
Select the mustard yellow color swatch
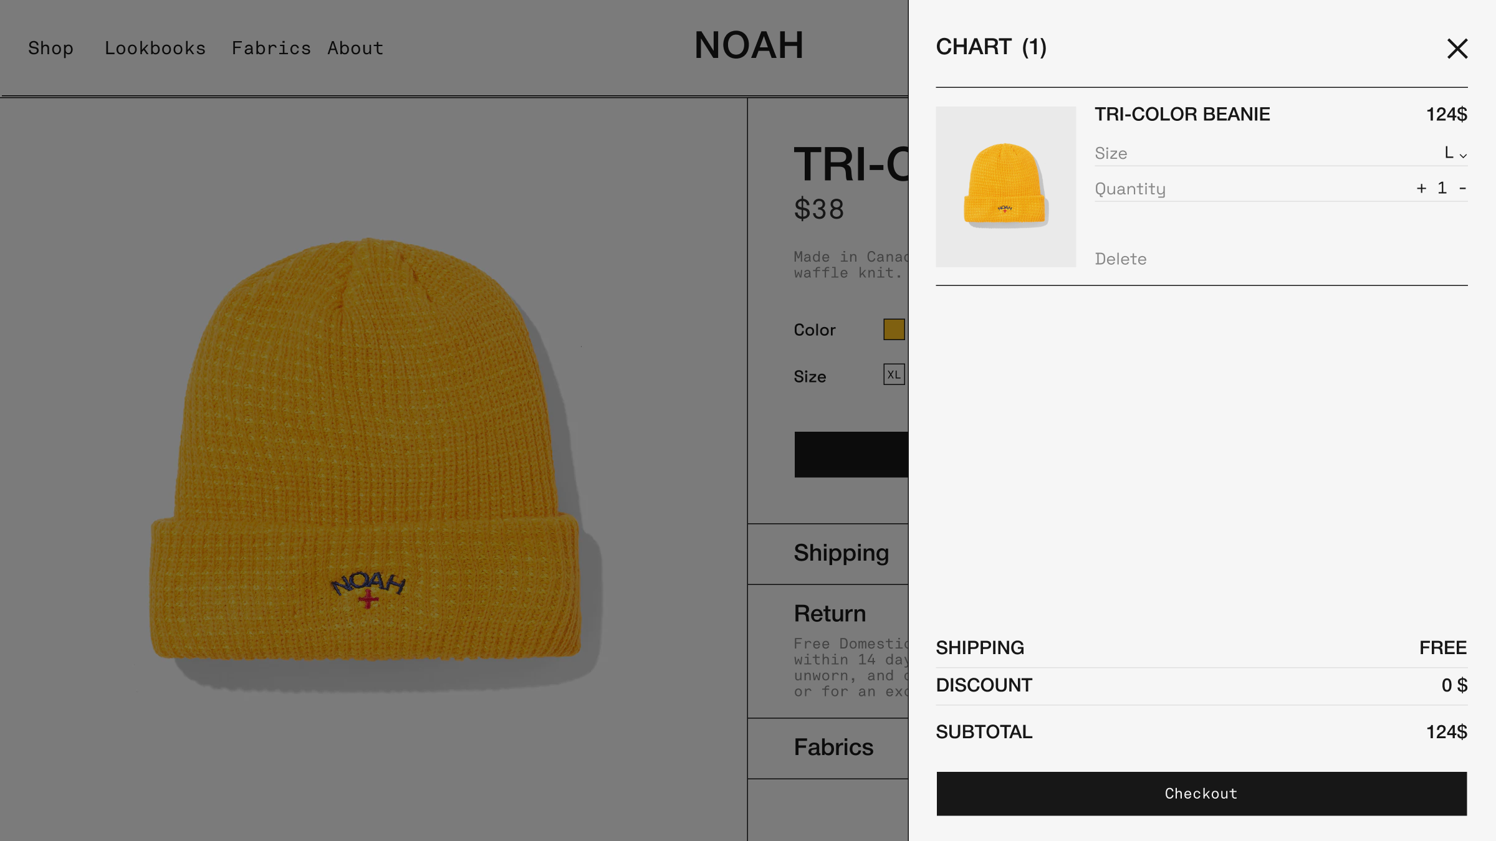894,330
